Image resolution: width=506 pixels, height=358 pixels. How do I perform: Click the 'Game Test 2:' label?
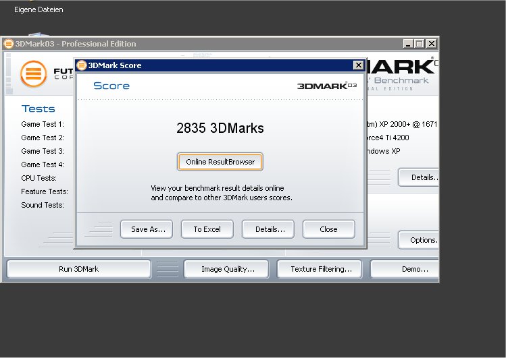click(43, 138)
